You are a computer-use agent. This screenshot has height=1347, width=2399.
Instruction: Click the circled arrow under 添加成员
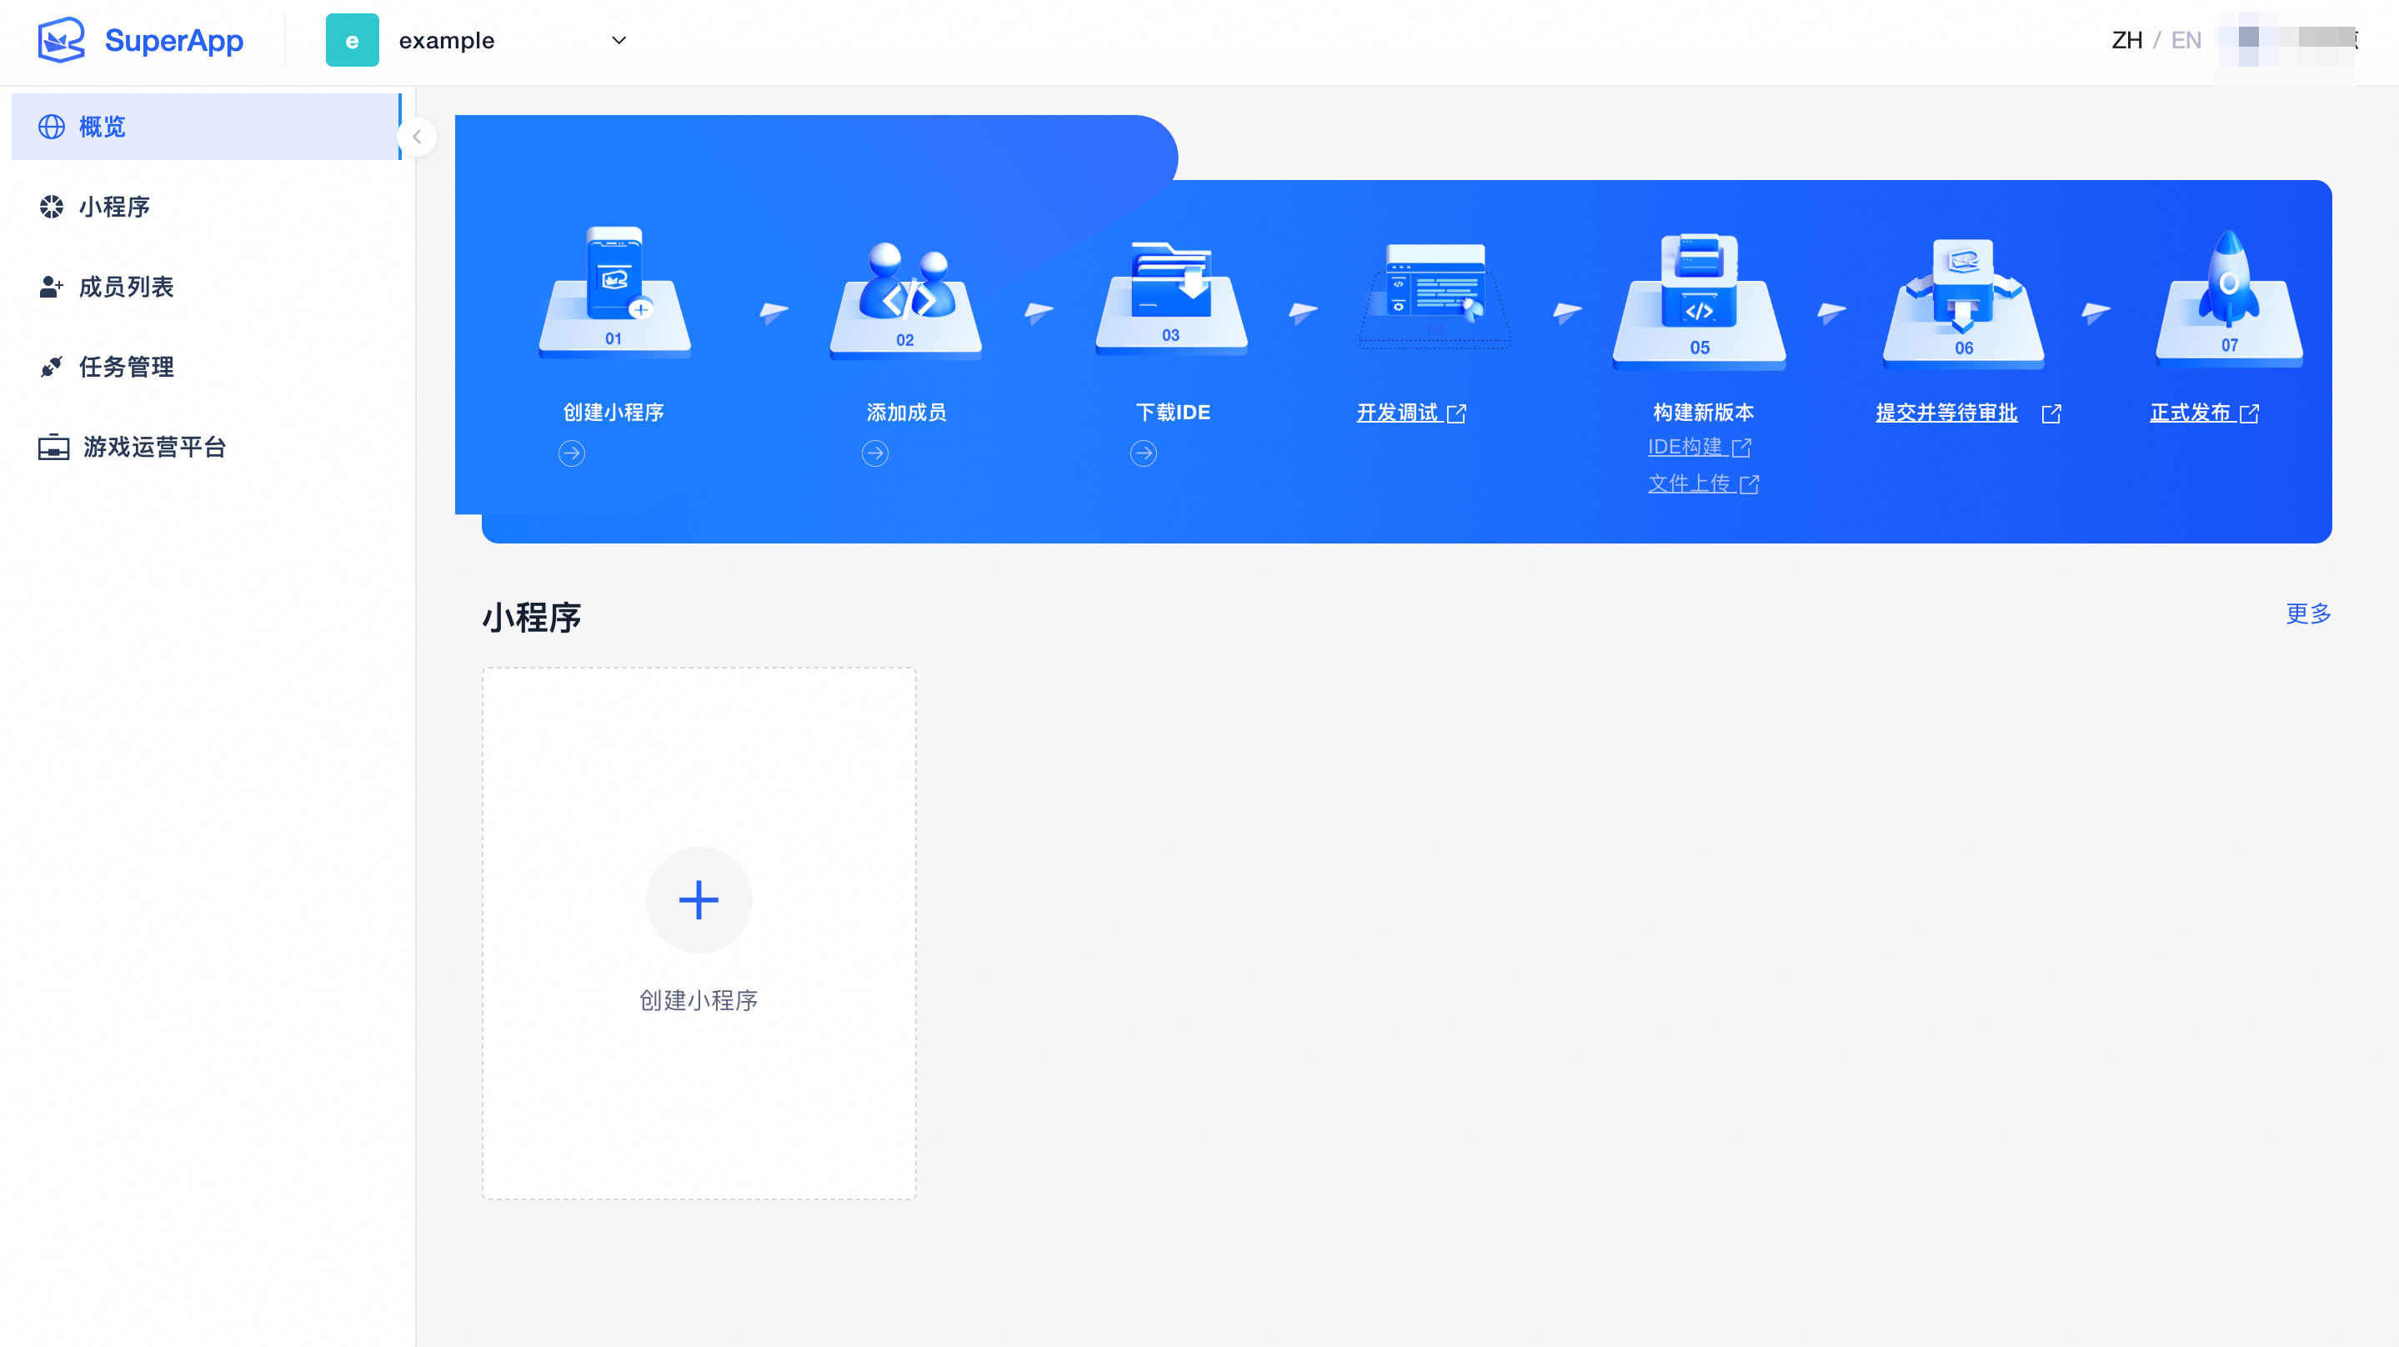click(875, 453)
